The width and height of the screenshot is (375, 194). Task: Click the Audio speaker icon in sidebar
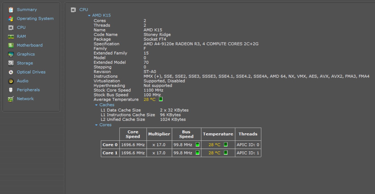[11, 81]
